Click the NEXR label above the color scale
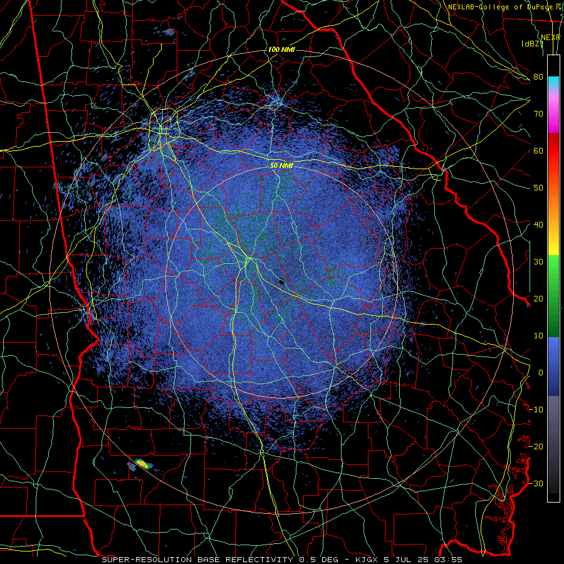564x564 pixels. click(551, 38)
